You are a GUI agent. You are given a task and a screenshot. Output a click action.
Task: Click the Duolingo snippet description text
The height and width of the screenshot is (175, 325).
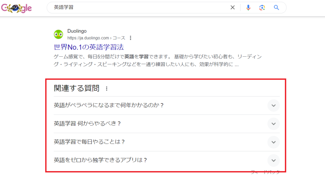coord(157,60)
